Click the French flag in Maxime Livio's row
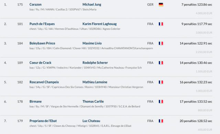The image size is (220, 134). tap(161, 43)
